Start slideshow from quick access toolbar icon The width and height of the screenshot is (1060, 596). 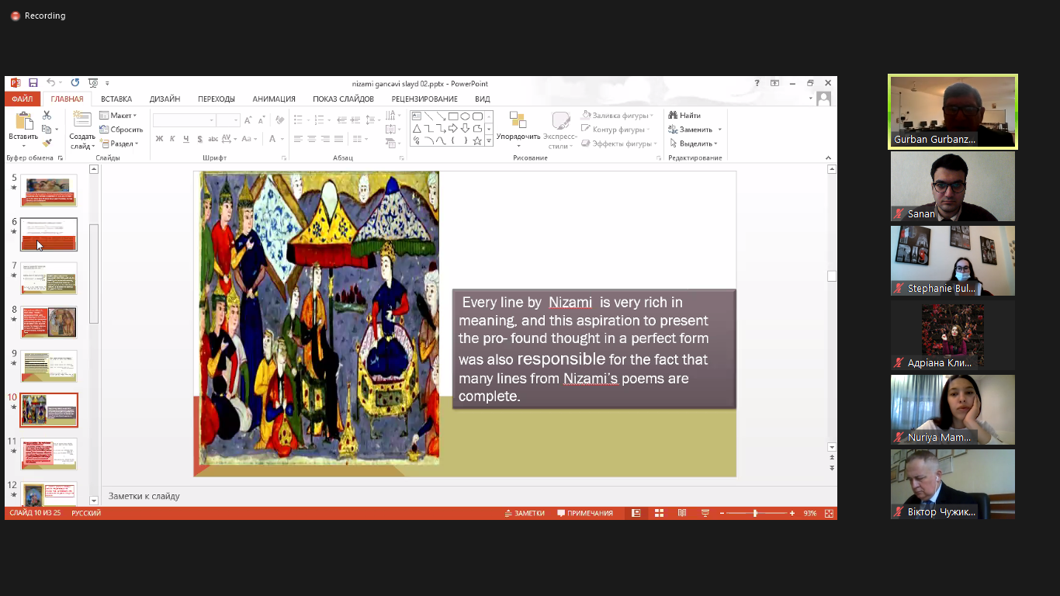click(92, 83)
